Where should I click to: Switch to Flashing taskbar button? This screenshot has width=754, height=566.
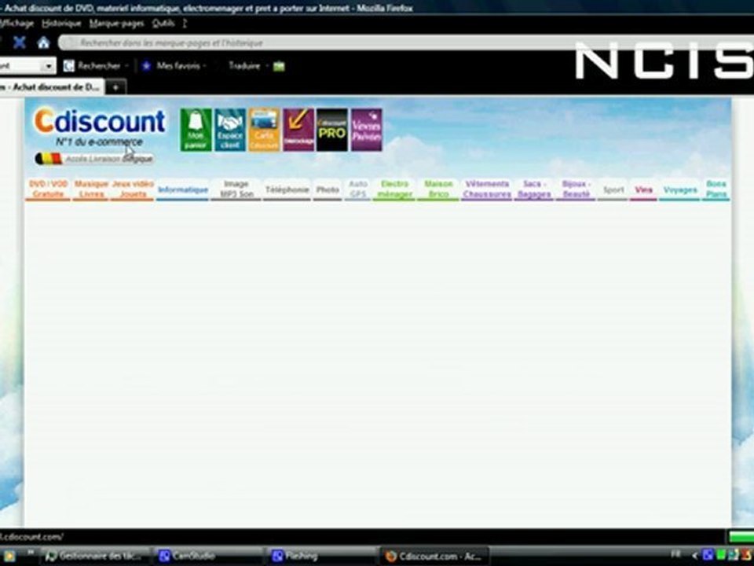(322, 557)
